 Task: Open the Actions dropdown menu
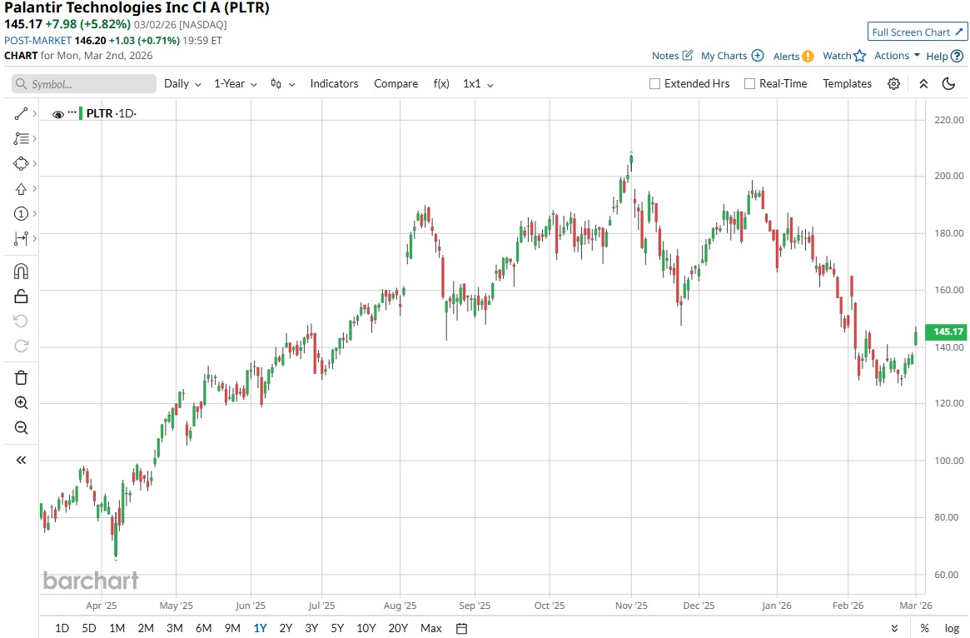[897, 56]
